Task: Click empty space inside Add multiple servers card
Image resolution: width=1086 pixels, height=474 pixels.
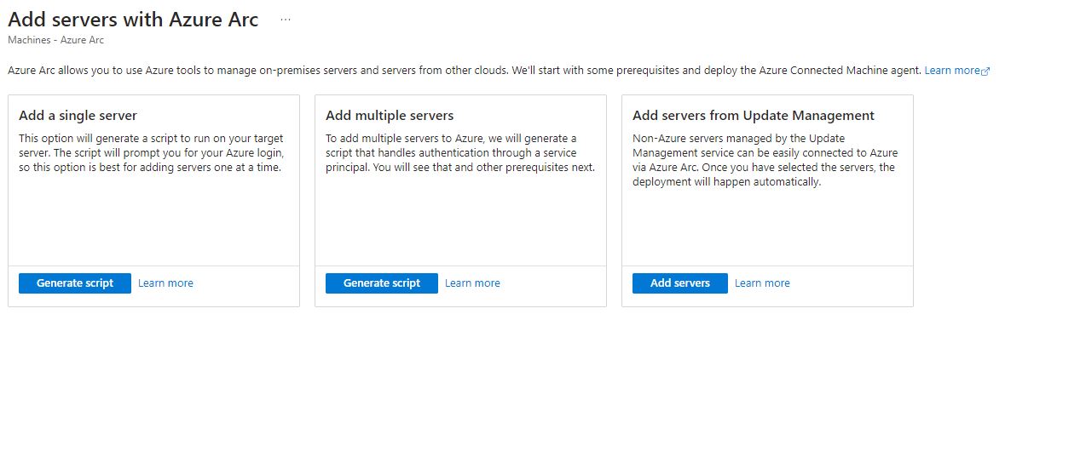Action: (x=460, y=221)
